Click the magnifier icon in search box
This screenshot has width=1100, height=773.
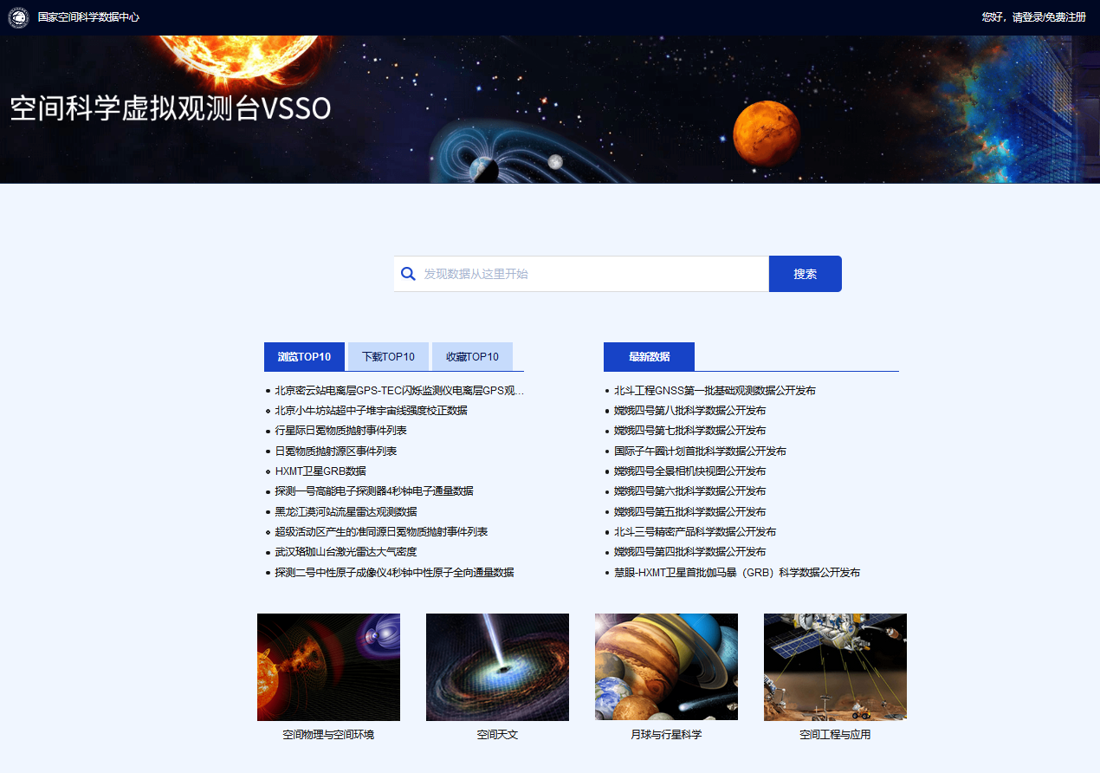tap(409, 274)
